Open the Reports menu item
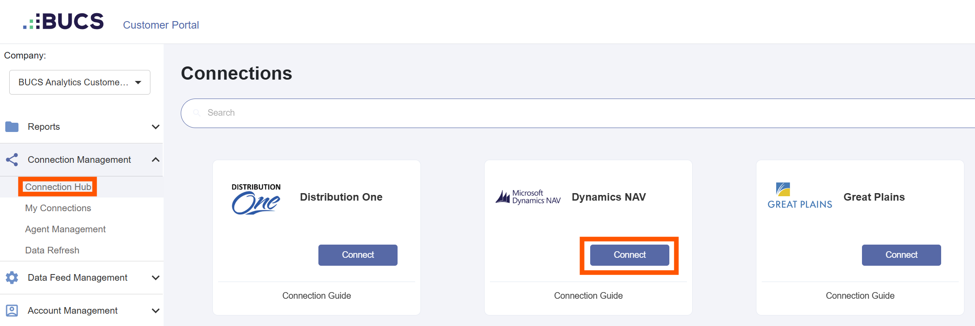Screen dimensions: 975x326 click(44, 127)
